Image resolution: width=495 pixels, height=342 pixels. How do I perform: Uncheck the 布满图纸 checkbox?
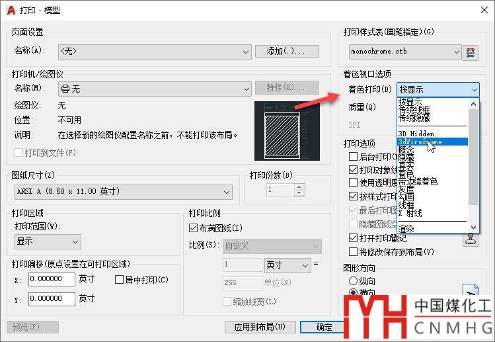193,228
